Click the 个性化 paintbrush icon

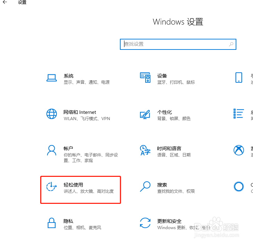click(145, 115)
